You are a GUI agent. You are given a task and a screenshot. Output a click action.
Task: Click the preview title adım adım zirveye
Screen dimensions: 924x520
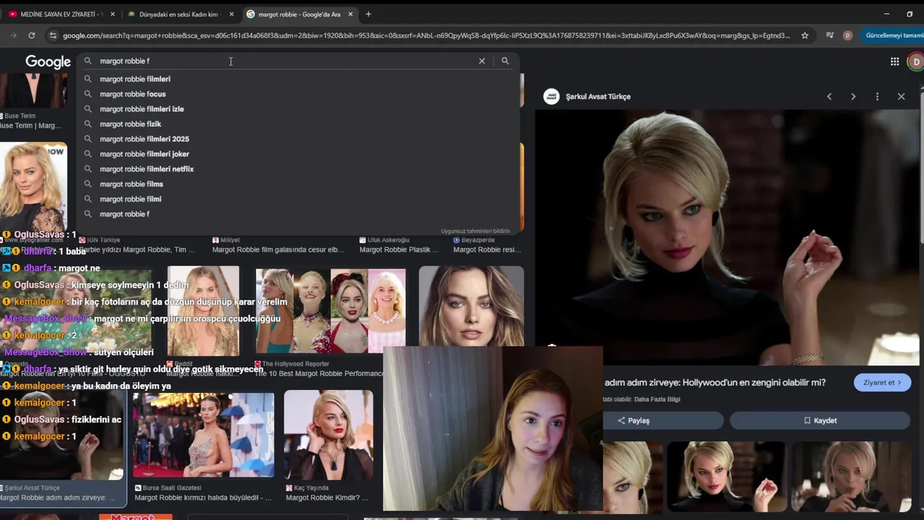715,383
